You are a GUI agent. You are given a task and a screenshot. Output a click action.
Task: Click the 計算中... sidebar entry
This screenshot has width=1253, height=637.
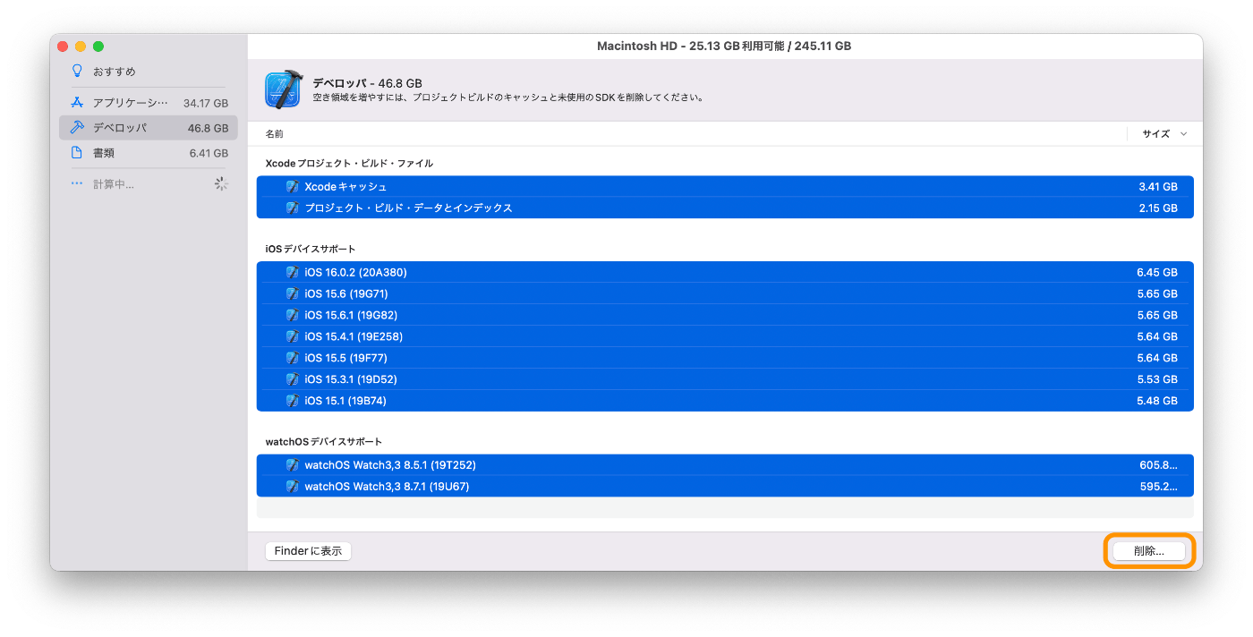149,184
